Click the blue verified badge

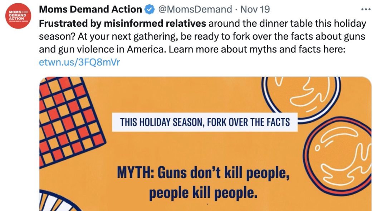(150, 10)
